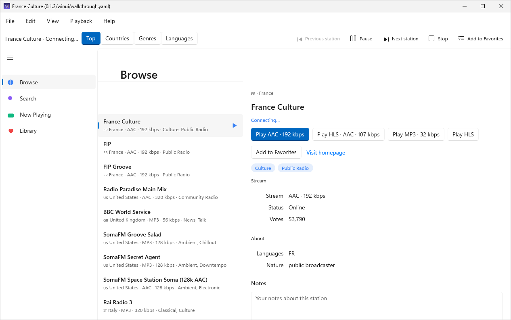
Task: Select the FIP Groove station
Action: [x=170, y=171]
